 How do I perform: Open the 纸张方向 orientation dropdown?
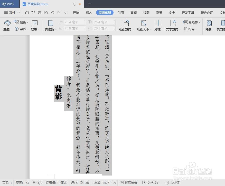click(126, 26)
